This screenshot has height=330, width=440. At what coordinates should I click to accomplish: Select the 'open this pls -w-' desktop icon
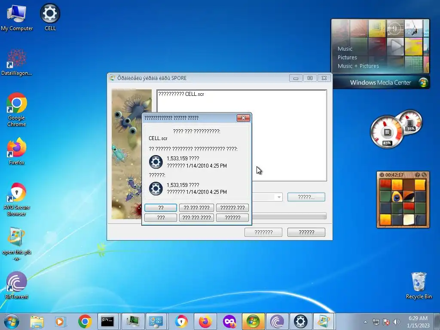[x=17, y=244]
